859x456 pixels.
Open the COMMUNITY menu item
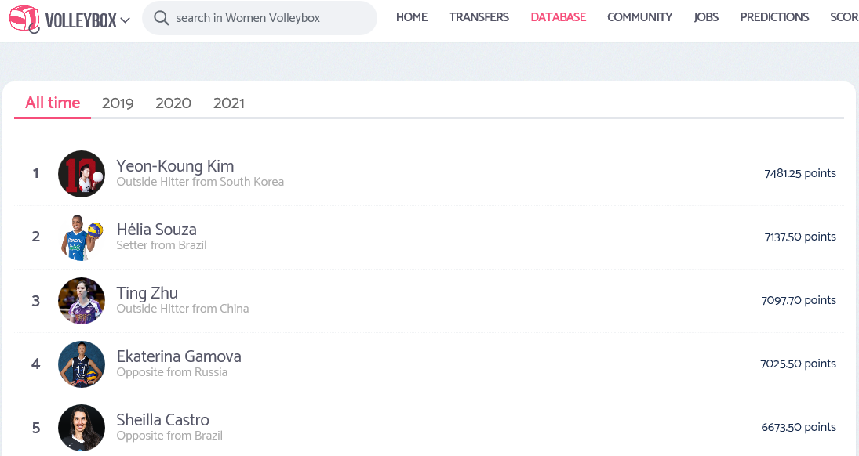[x=639, y=17]
